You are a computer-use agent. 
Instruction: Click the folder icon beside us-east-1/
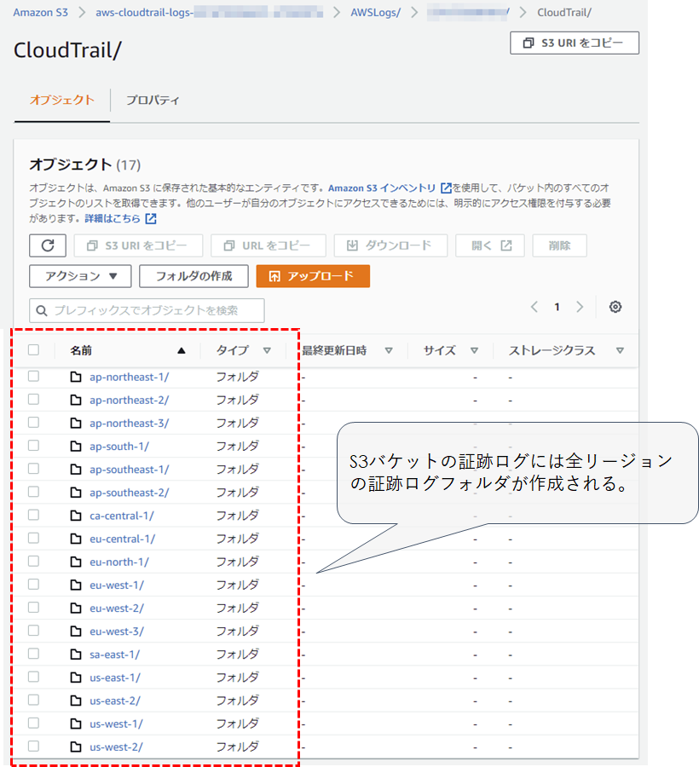(76, 678)
